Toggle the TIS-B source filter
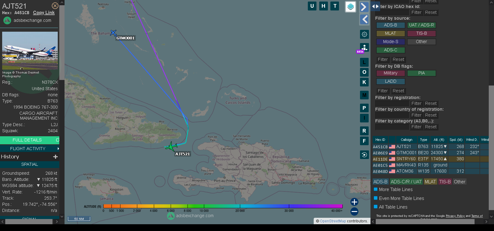This screenshot has width=494, height=231. click(421, 34)
